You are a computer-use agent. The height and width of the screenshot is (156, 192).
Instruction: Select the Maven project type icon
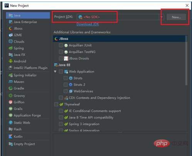10,82
